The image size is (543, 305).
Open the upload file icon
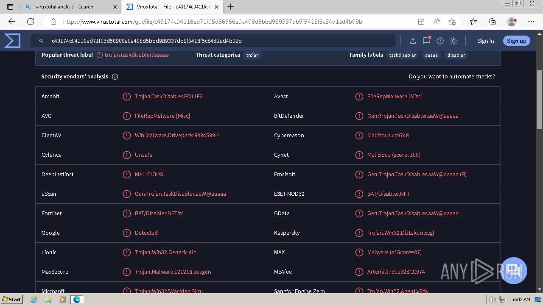pos(413,41)
